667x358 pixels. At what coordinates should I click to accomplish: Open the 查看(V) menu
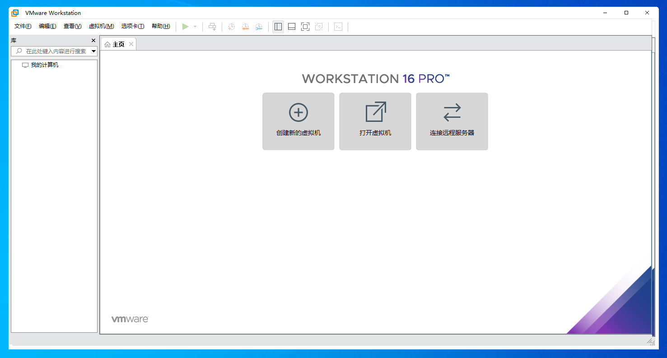[72, 26]
